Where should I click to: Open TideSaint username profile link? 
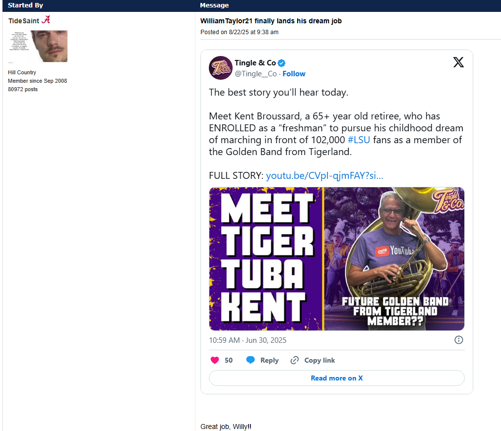pyautogui.click(x=24, y=21)
